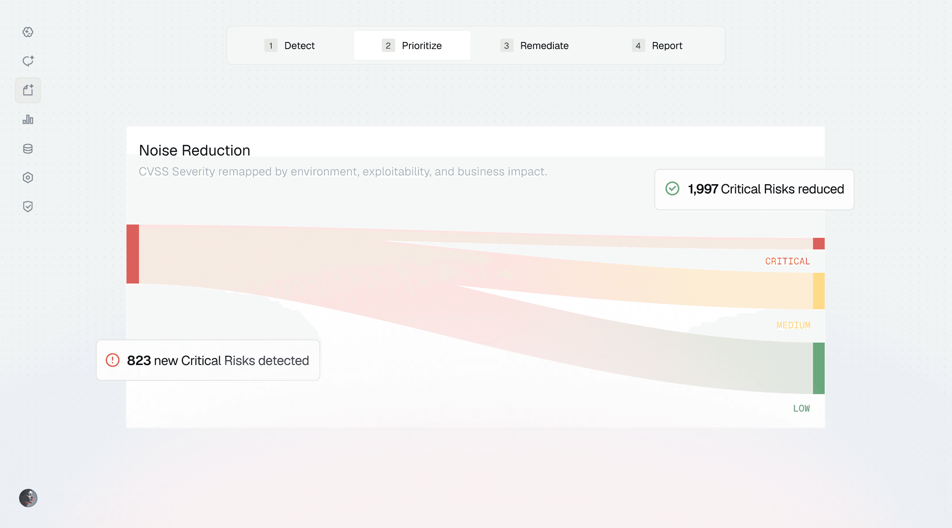Go to the Remediate step tab
This screenshot has height=528, width=952.
point(534,45)
